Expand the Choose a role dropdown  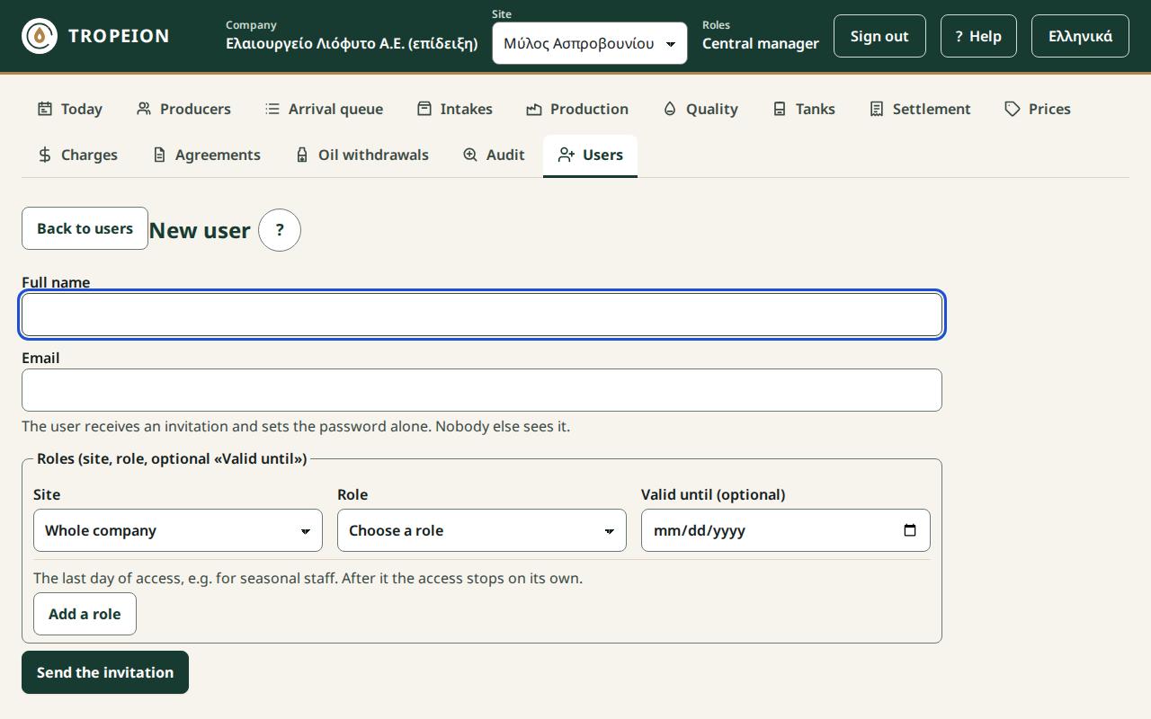tap(482, 530)
